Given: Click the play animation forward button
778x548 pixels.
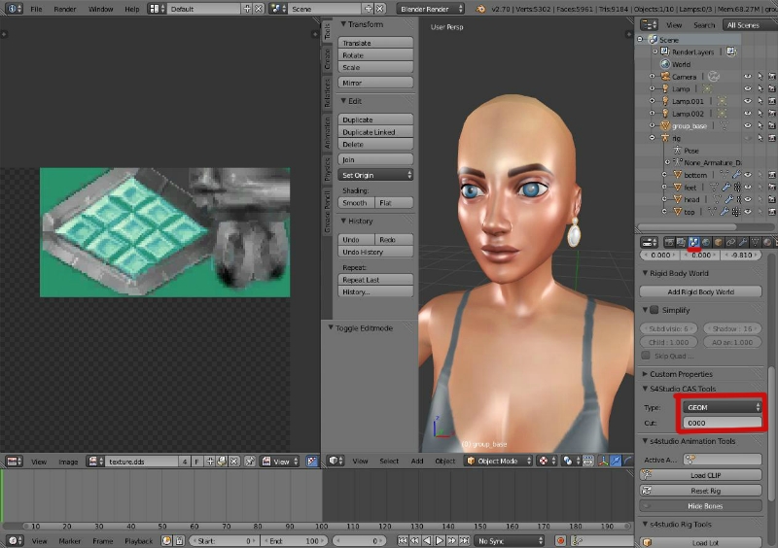Looking at the screenshot, I should click(x=440, y=540).
